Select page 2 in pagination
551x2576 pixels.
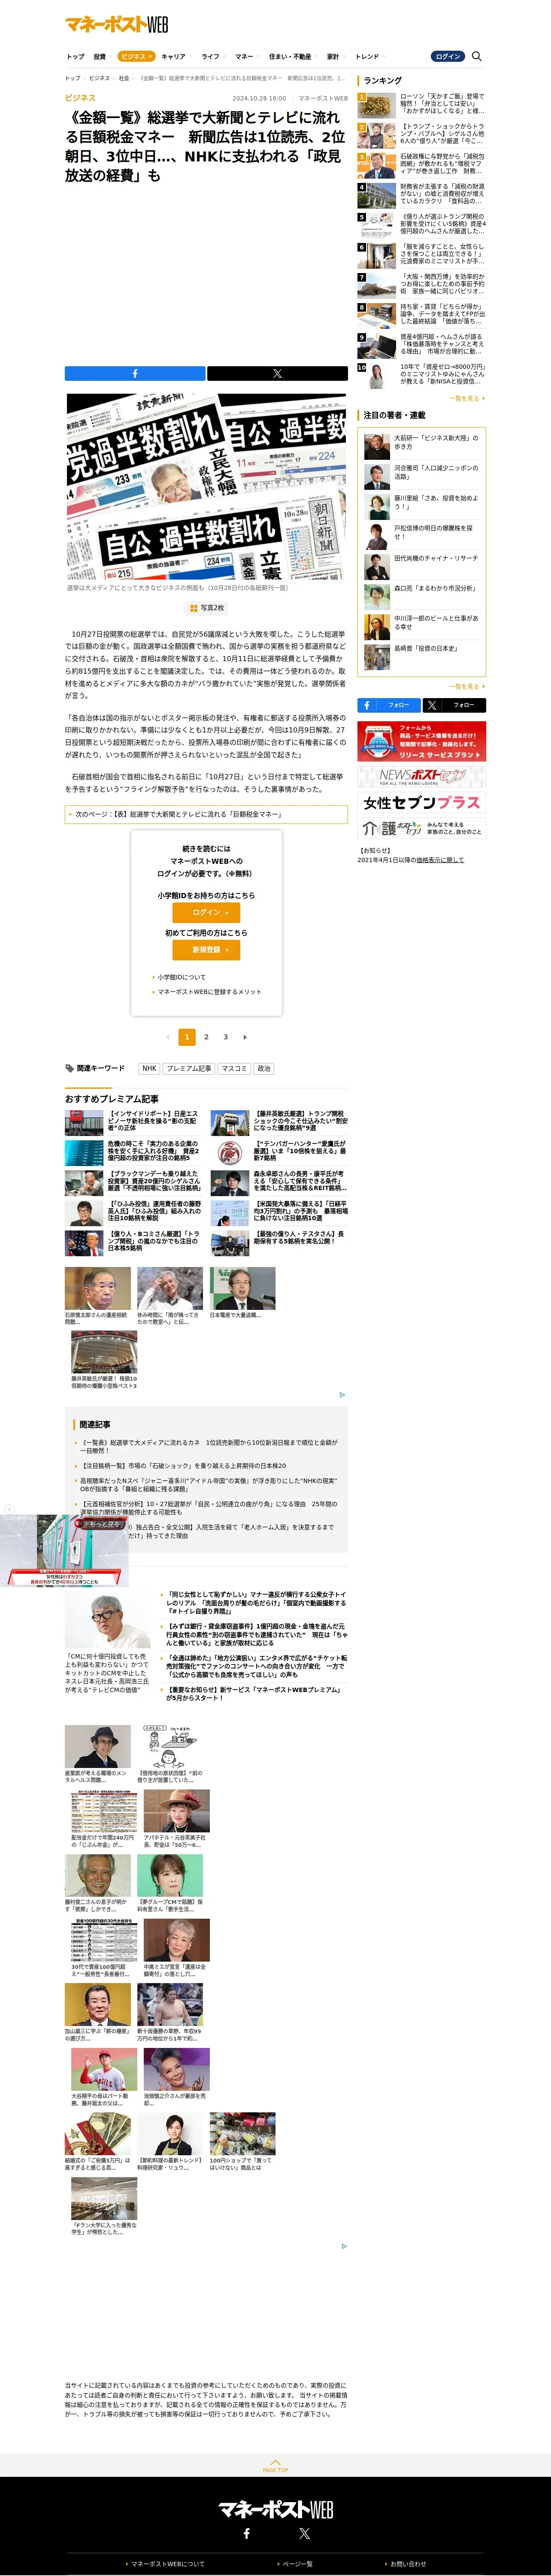pyautogui.click(x=206, y=1036)
